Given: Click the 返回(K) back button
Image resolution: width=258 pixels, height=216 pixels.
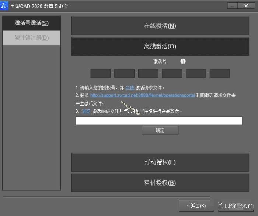Looking at the screenshot, I should coord(196,206).
